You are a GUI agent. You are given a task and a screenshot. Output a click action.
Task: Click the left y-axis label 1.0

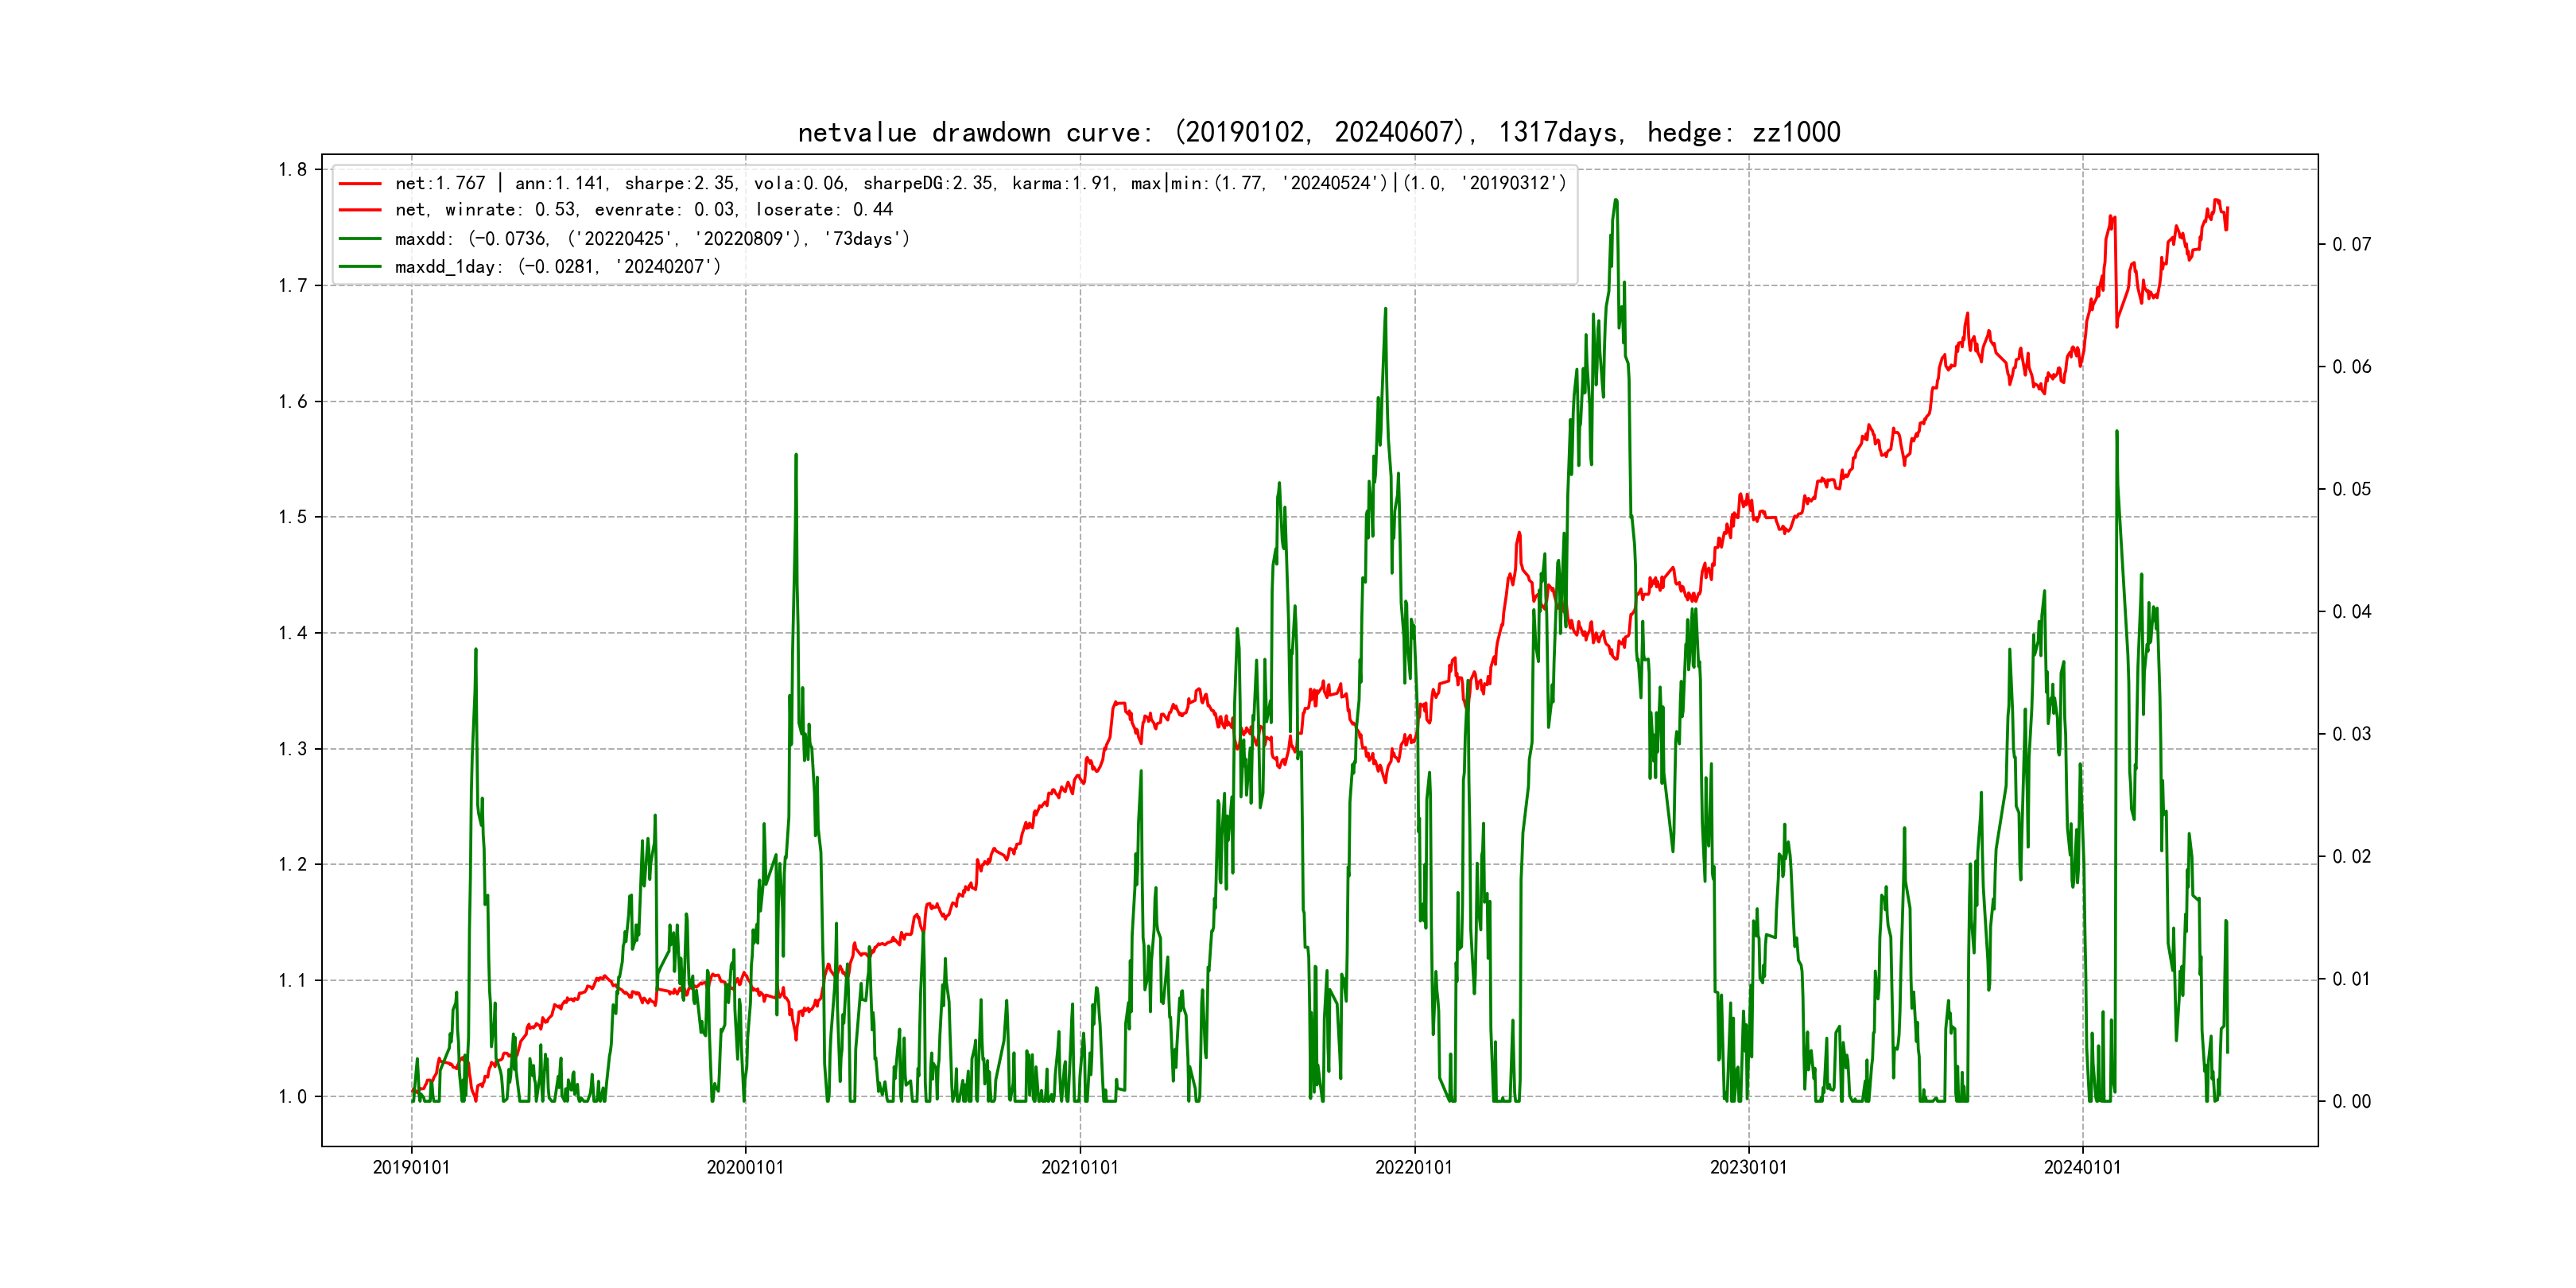(x=293, y=1097)
